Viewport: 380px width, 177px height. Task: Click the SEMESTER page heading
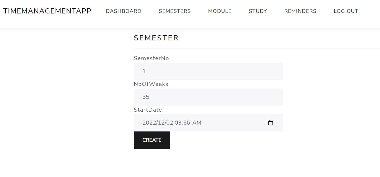coord(156,38)
